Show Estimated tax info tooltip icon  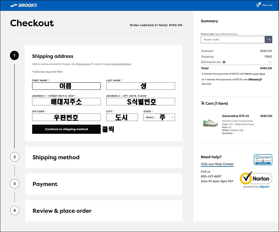224,62
